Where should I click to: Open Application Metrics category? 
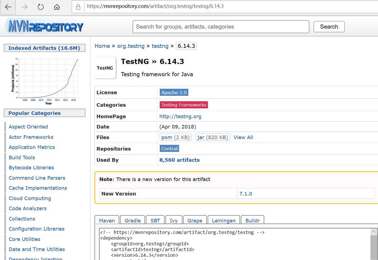[32, 147]
